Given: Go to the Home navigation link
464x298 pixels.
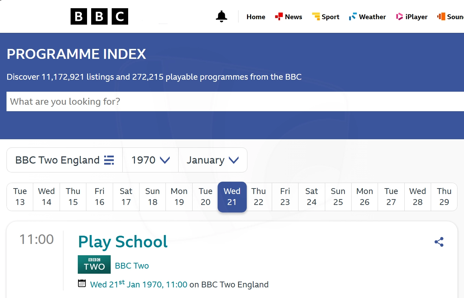Looking at the screenshot, I should pos(256,17).
